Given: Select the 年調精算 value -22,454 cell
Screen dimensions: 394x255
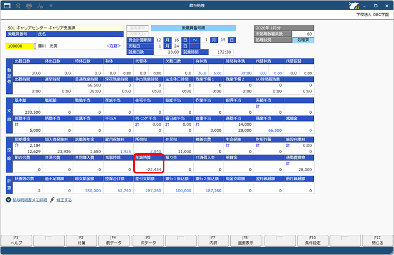Looking at the screenshot, I should pyautogui.click(x=150, y=170).
